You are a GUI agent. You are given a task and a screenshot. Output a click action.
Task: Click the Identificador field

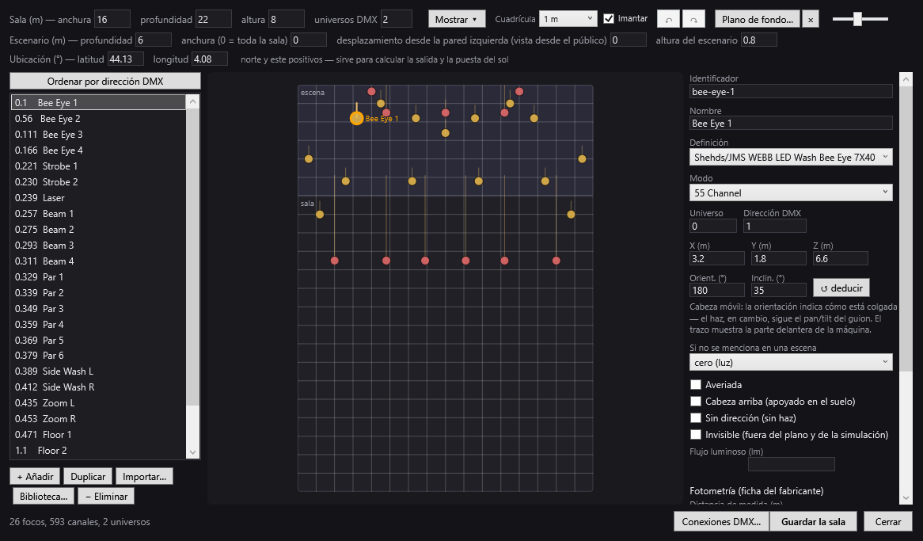[x=791, y=91]
